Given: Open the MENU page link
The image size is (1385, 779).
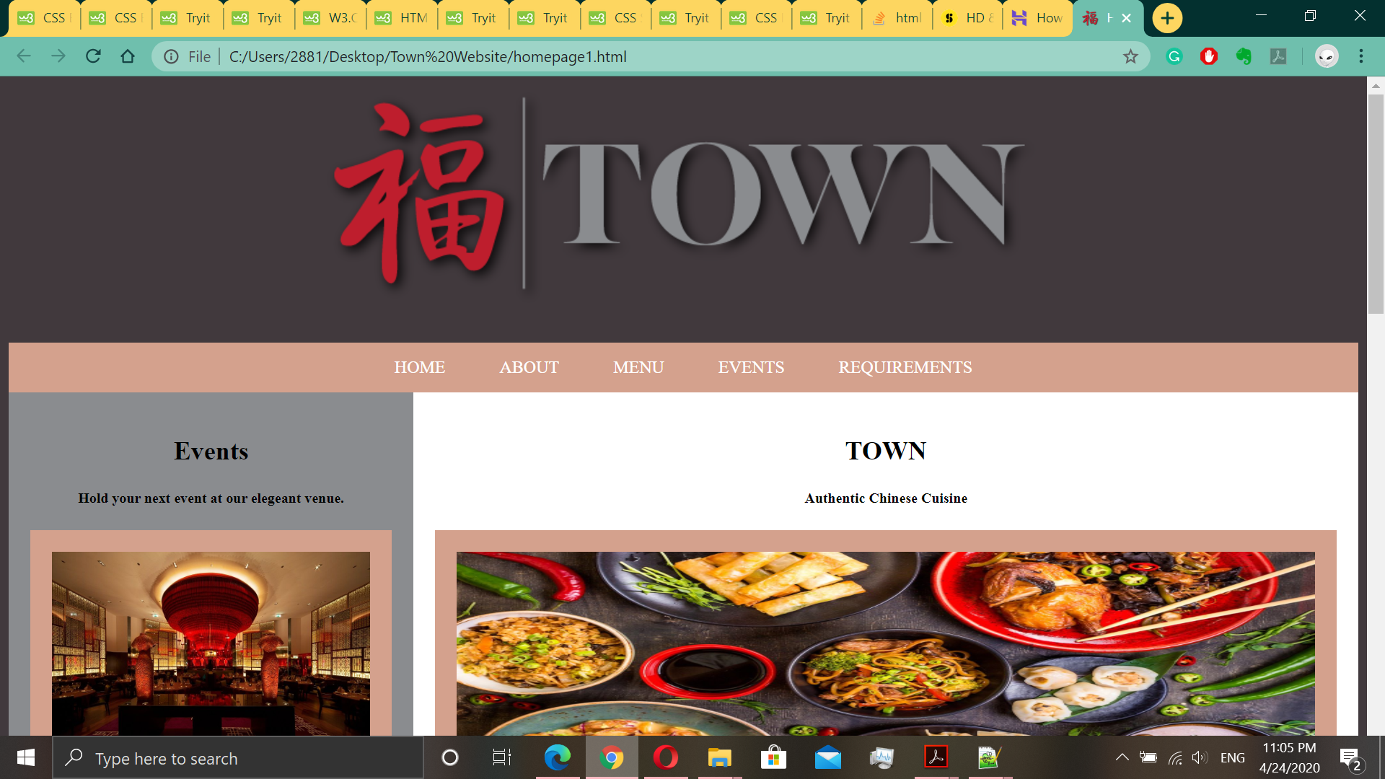Looking at the screenshot, I should 638,368.
